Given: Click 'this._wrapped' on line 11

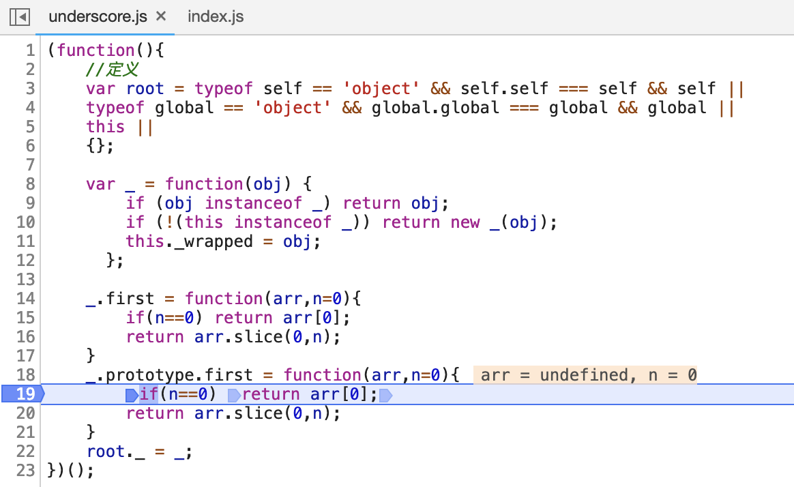Looking at the screenshot, I should pyautogui.click(x=190, y=241).
